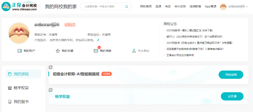Click the 我的图书 book icon
The width and height of the screenshot is (253, 112).
(10, 102)
